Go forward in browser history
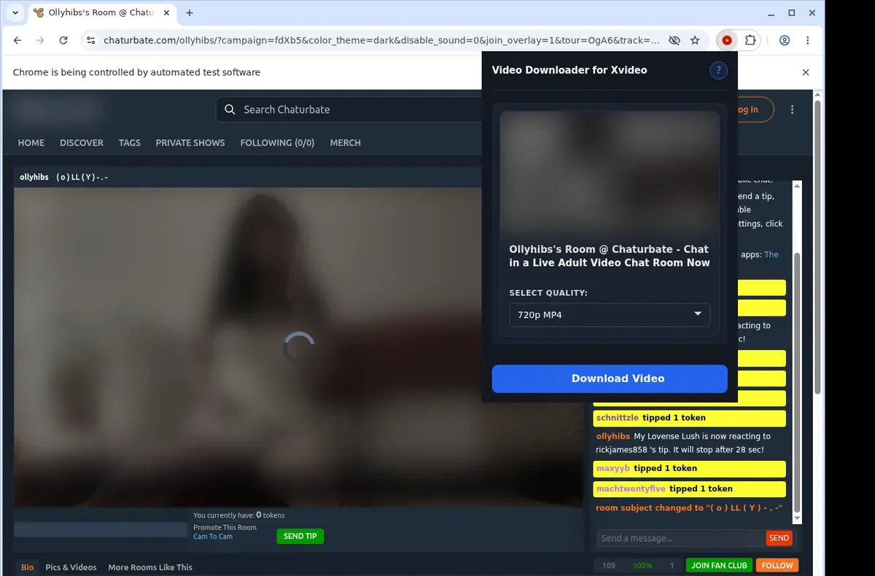The width and height of the screenshot is (875, 576). pos(40,41)
